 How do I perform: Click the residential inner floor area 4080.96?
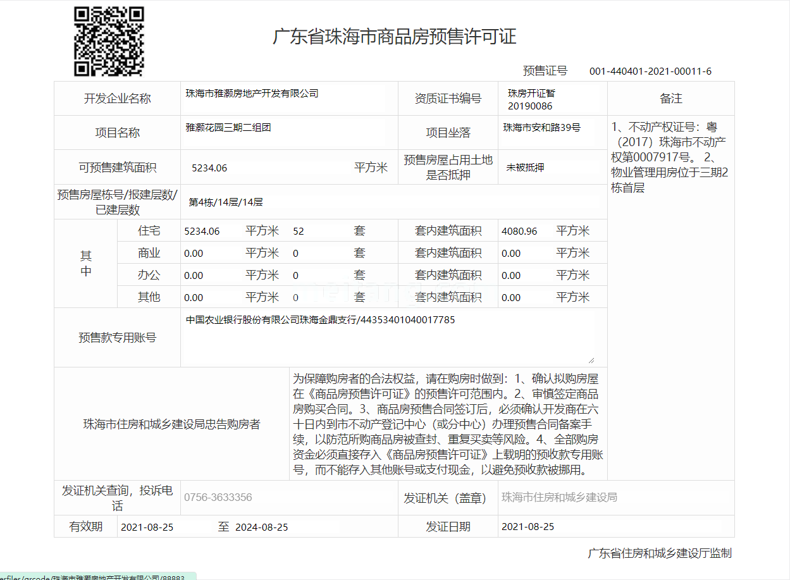[x=519, y=231]
